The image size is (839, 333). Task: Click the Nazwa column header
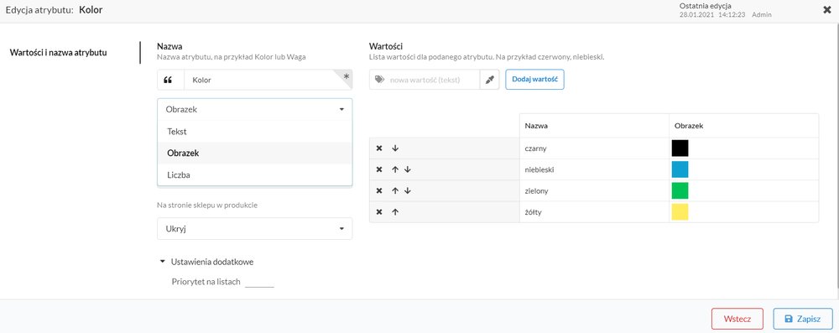click(x=594, y=126)
